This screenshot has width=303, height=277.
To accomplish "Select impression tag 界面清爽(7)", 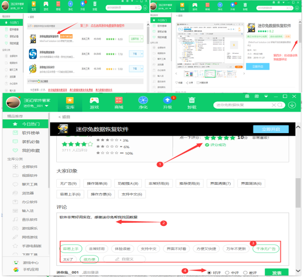I will pyautogui.click(x=220, y=183).
